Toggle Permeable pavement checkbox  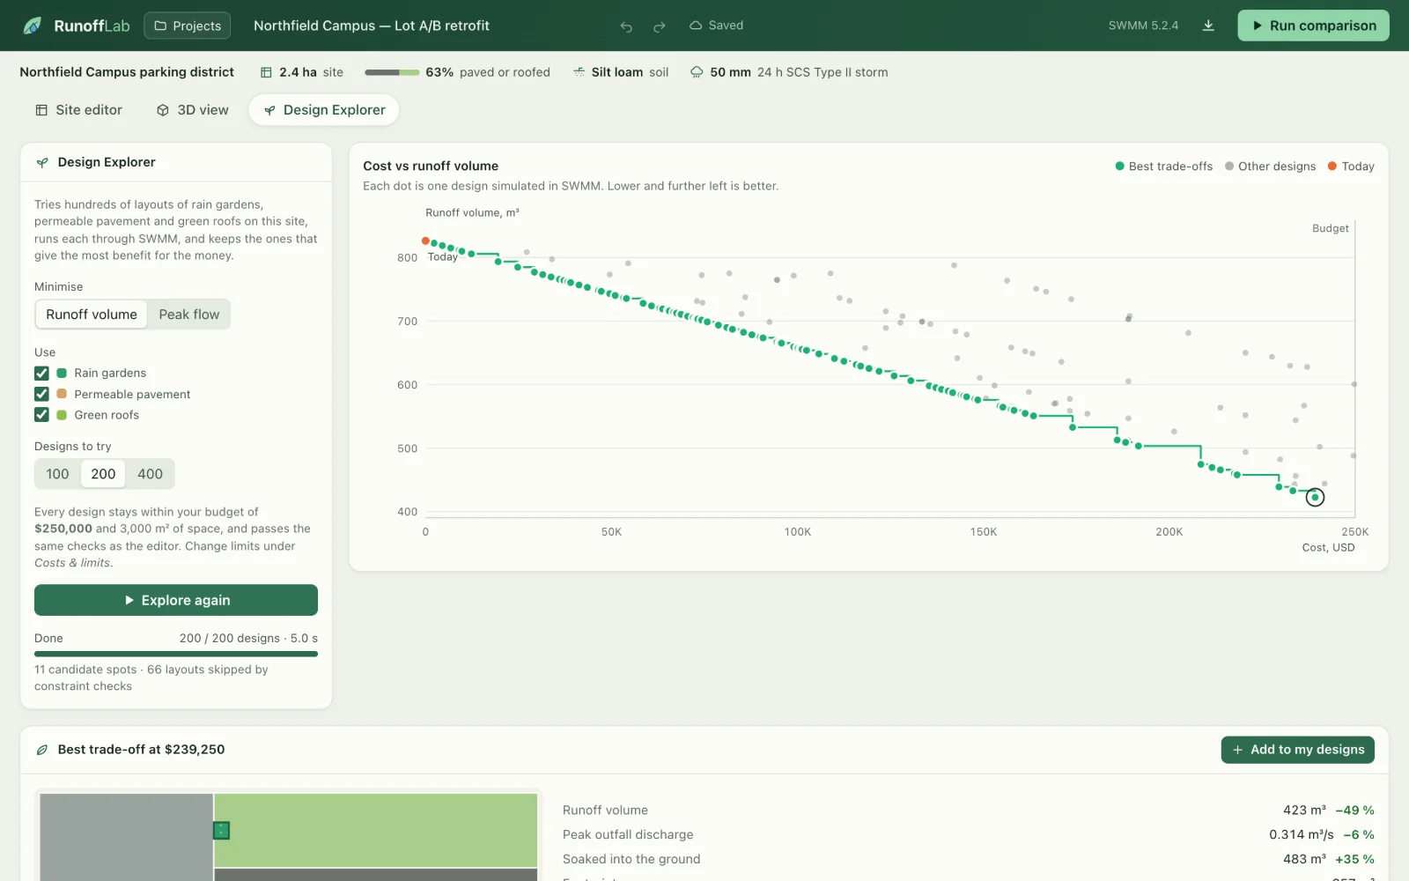[41, 394]
